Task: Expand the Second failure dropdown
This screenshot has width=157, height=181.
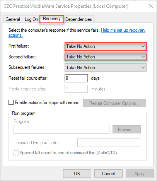Action: coord(106,57)
